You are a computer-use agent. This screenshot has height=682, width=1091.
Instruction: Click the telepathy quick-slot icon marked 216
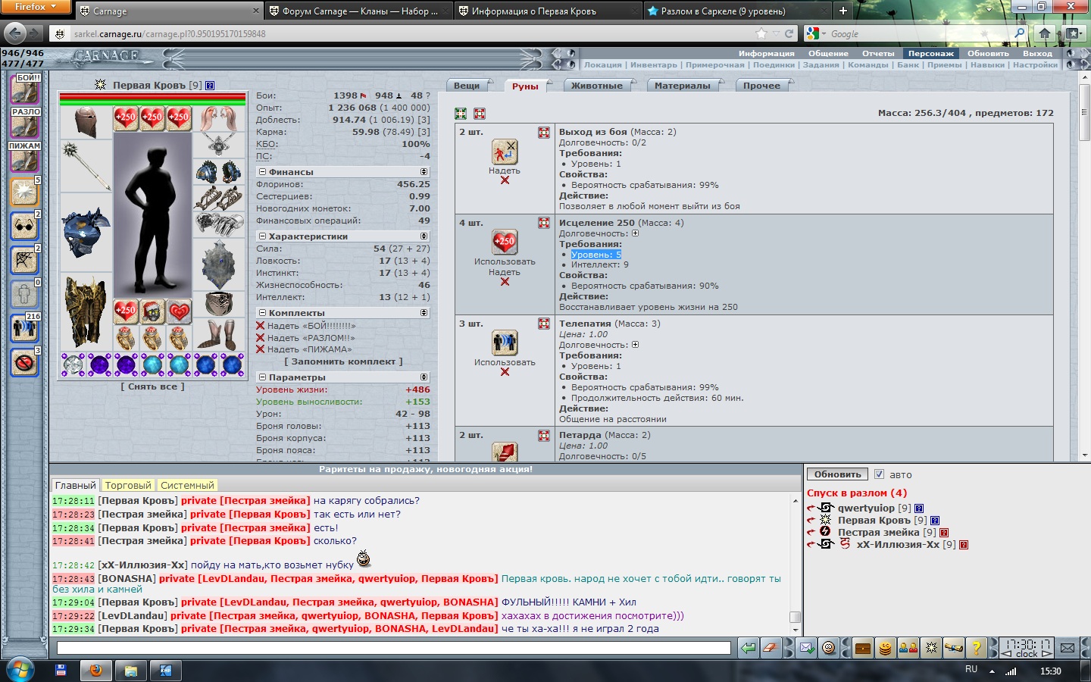pyautogui.click(x=24, y=328)
